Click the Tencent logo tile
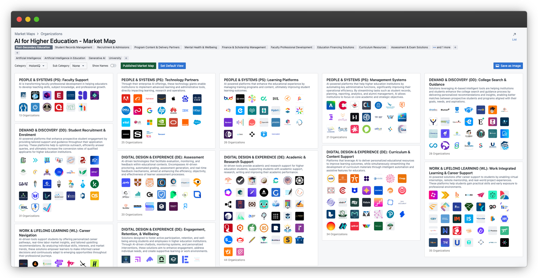 [161, 134]
